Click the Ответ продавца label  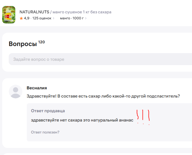(x=48, y=111)
